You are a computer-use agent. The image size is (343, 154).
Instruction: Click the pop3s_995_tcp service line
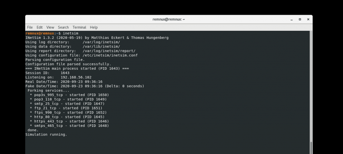pos(69,95)
